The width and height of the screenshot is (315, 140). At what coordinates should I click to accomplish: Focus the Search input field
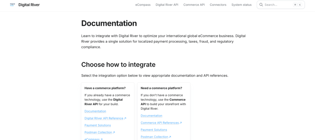point(281,5)
